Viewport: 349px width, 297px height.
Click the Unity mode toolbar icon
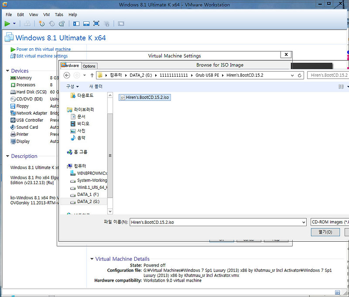[106, 24]
